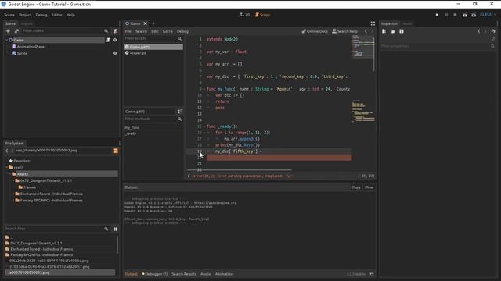This screenshot has height=281, width=501.
Task: Toggle FileSystem split mode orange icon
Action: (x=115, y=151)
